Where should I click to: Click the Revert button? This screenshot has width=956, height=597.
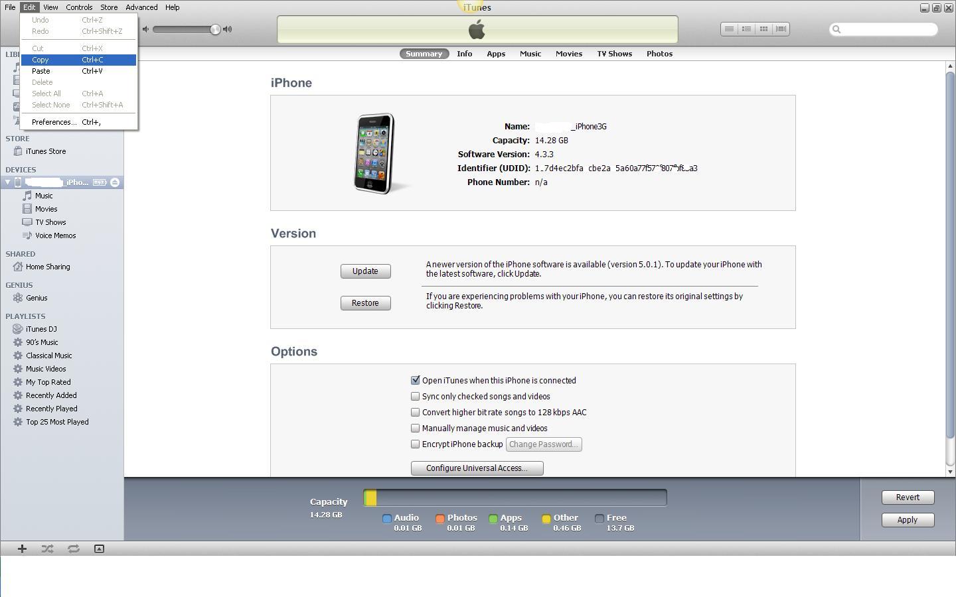coord(908,497)
